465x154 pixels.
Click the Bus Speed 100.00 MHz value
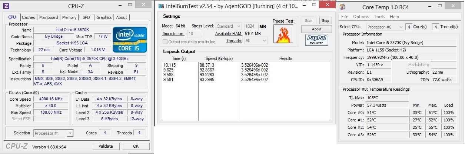[51, 112]
